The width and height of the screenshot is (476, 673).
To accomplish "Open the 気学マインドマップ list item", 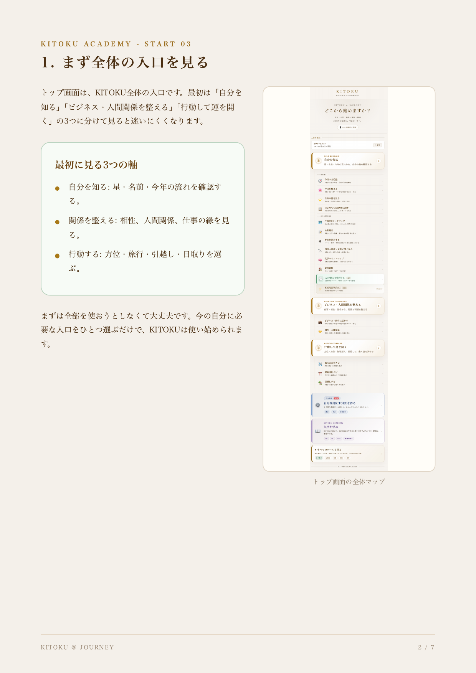I will tap(350, 260).
